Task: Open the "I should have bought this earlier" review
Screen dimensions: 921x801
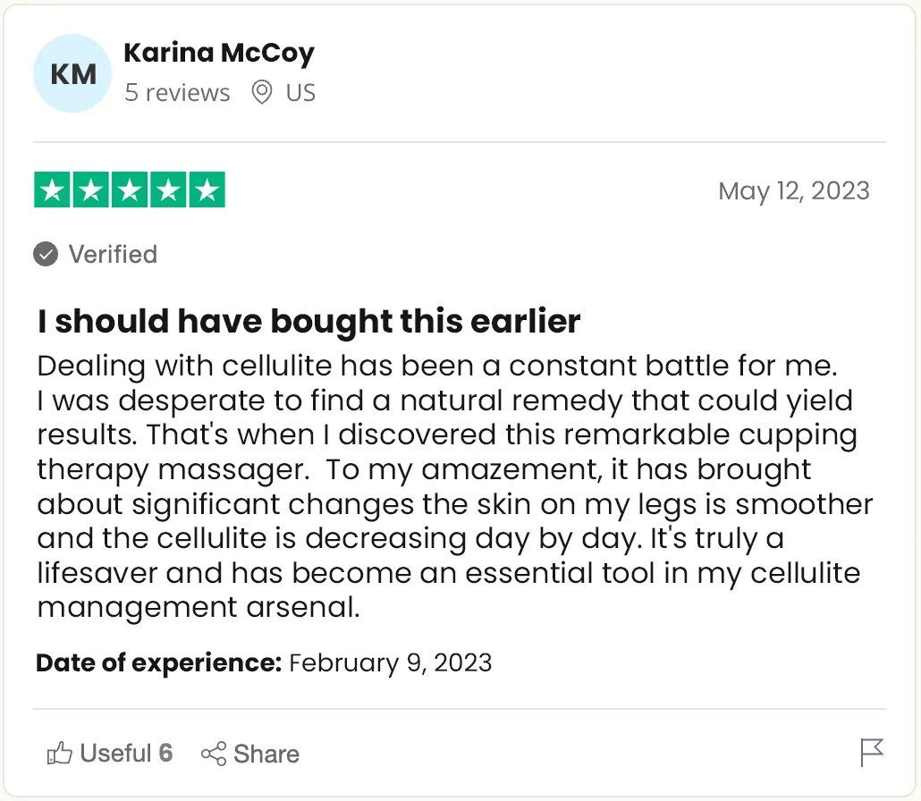Action: tap(308, 321)
